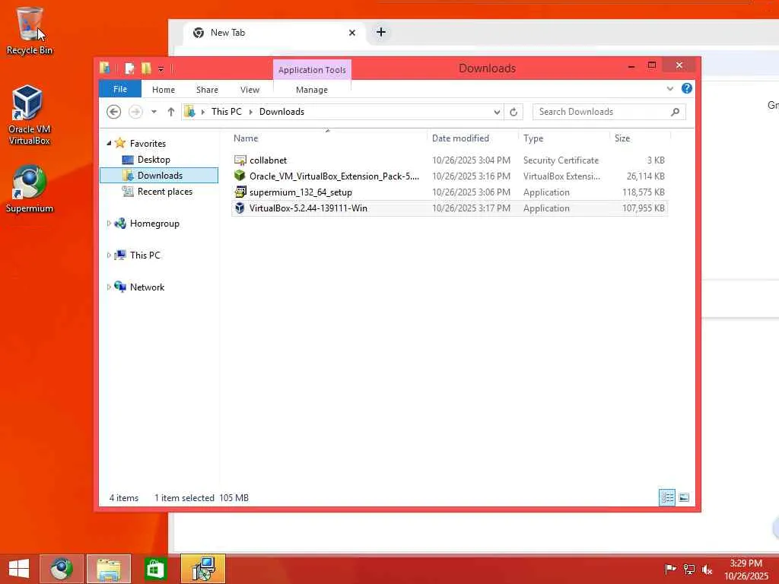The width and height of the screenshot is (779, 584).
Task: Open the Recycle Bin desktop icon
Action: click(30, 30)
